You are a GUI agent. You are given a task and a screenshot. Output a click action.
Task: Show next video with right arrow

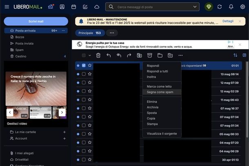pyautogui.click(x=62, y=112)
